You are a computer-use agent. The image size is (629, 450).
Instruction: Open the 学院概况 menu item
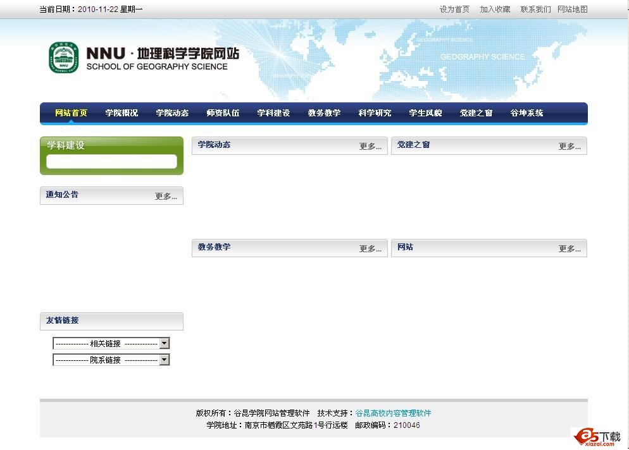[x=121, y=113]
